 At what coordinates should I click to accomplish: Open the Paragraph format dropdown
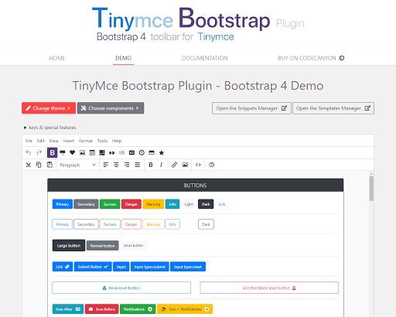click(77, 165)
